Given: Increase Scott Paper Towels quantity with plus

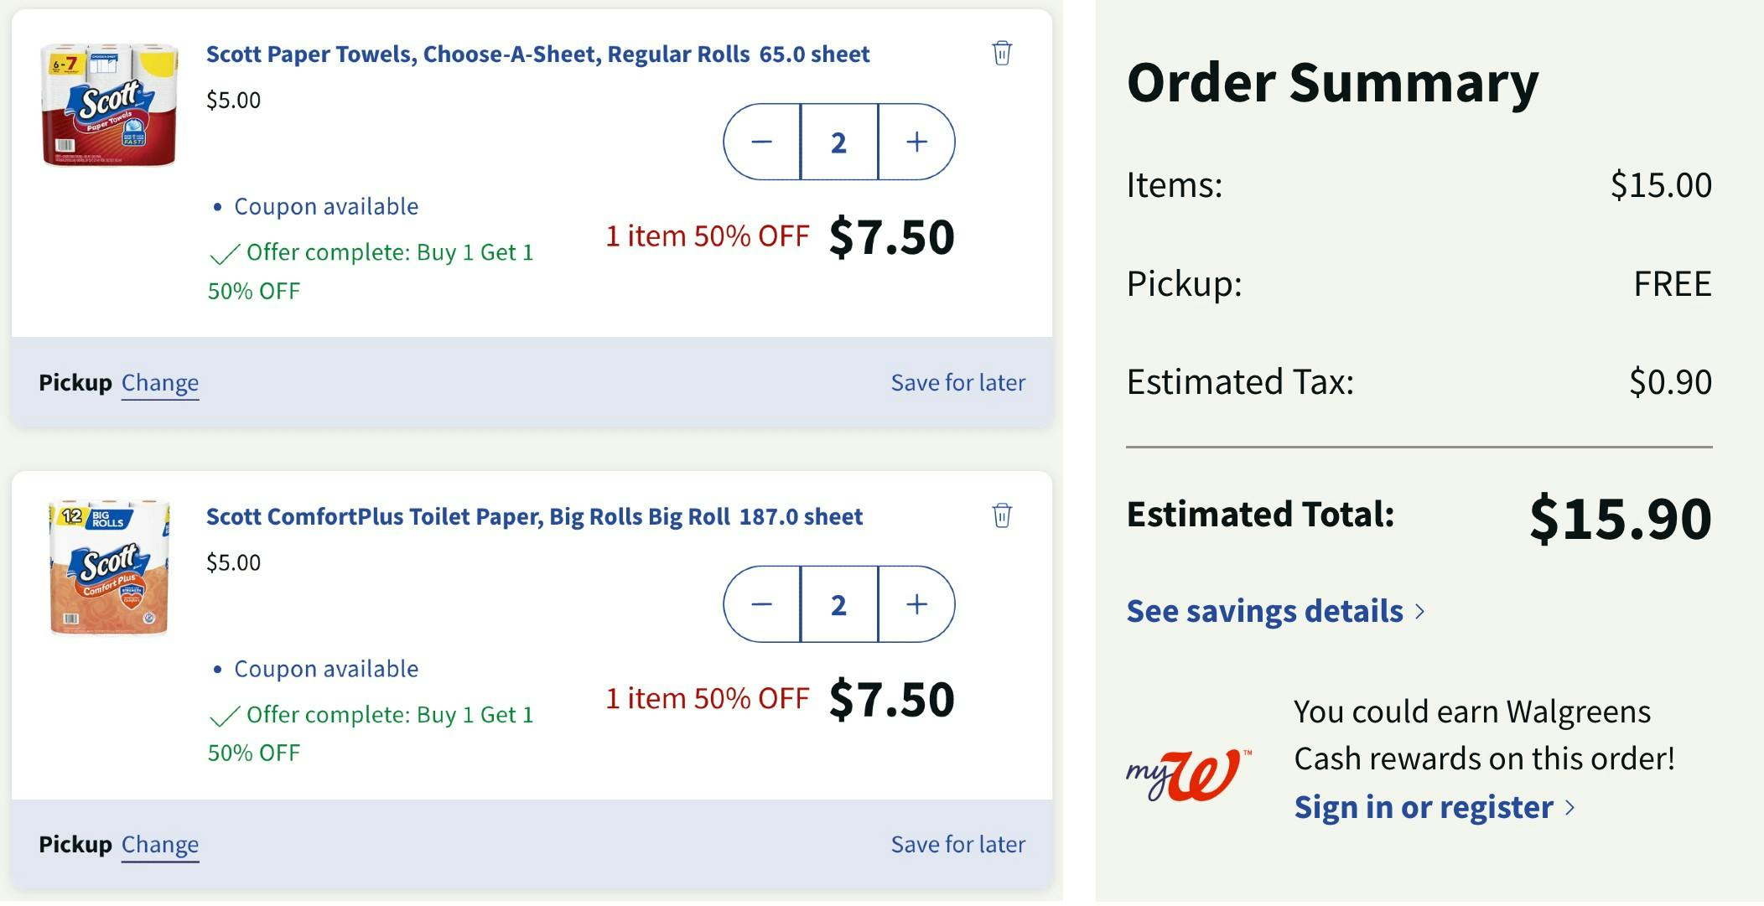Looking at the screenshot, I should click(x=916, y=142).
